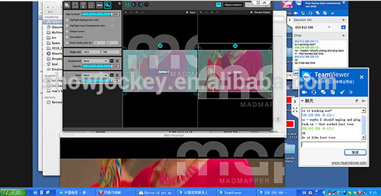Click the video camera icon in front TeamViewer panel
This screenshot has height=196, width=381.
[x=304, y=92]
